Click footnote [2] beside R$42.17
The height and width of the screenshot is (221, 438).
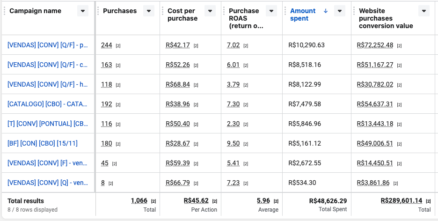point(196,46)
